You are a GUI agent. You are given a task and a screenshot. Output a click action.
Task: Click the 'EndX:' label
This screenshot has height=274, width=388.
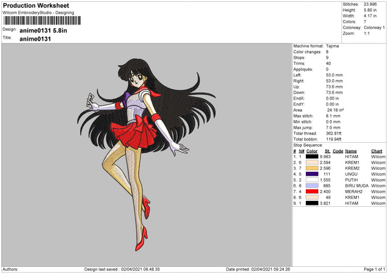pyautogui.click(x=299, y=98)
